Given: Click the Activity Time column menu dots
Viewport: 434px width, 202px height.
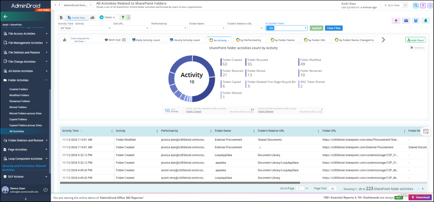Looking at the screenshot, I should pyautogui.click(x=112, y=131).
